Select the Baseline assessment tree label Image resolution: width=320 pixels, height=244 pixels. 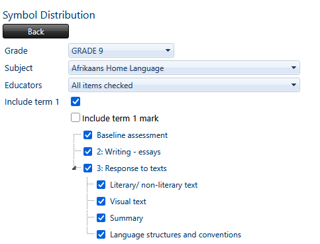click(x=132, y=135)
